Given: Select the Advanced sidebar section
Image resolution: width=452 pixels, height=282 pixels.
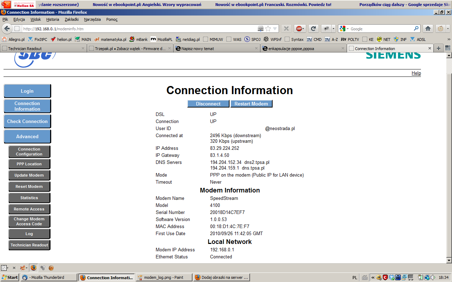Looking at the screenshot, I should point(27,136).
